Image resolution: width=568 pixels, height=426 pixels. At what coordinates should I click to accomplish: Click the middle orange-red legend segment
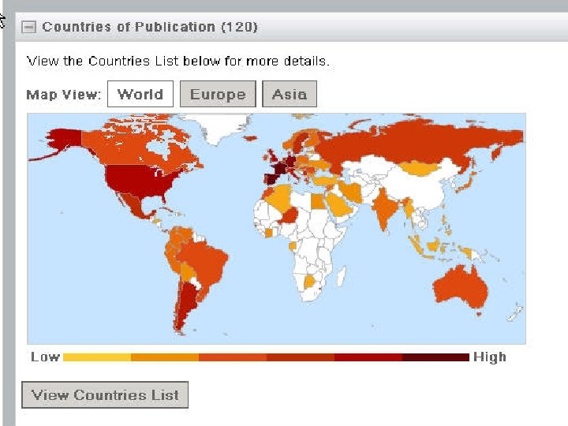coord(233,357)
